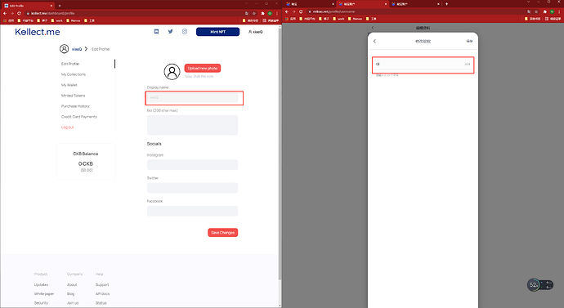Click the Kollect.me logo
This screenshot has height=308, width=564.
38,32
